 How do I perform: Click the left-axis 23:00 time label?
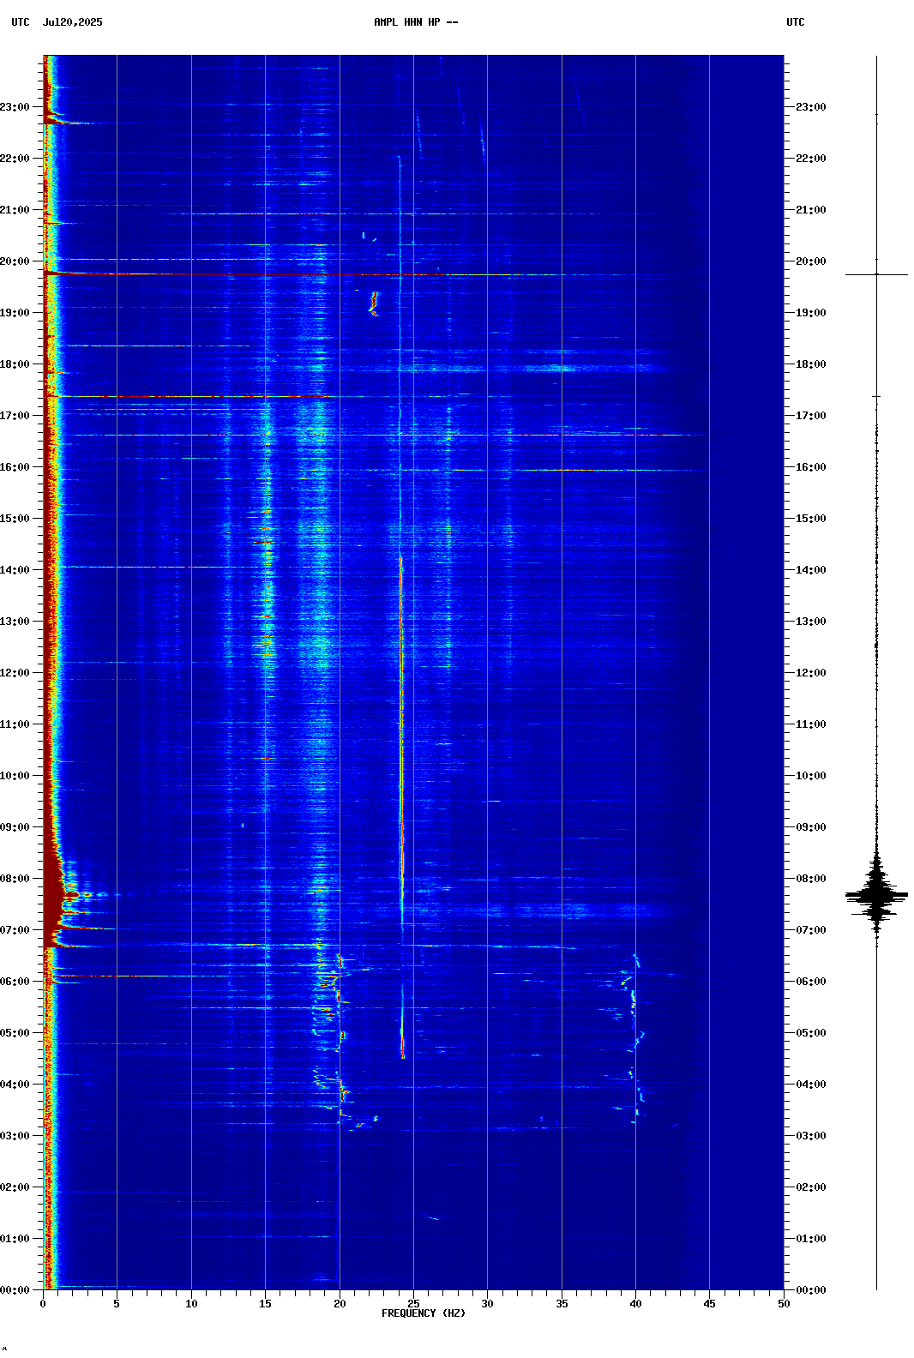pyautogui.click(x=15, y=107)
